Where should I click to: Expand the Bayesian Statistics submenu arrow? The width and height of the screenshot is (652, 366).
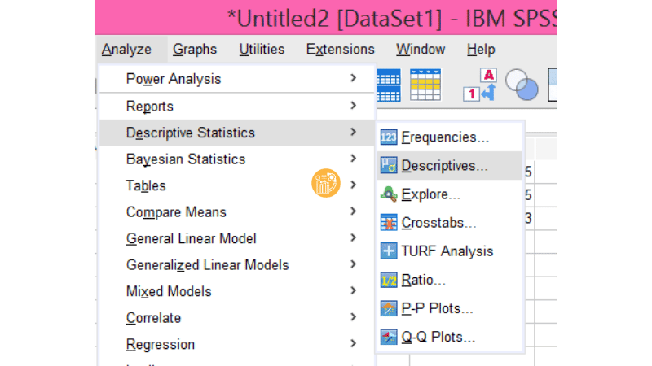(x=353, y=159)
